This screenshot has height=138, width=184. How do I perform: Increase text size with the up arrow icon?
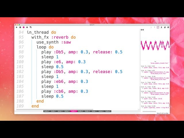tap(154, 27)
